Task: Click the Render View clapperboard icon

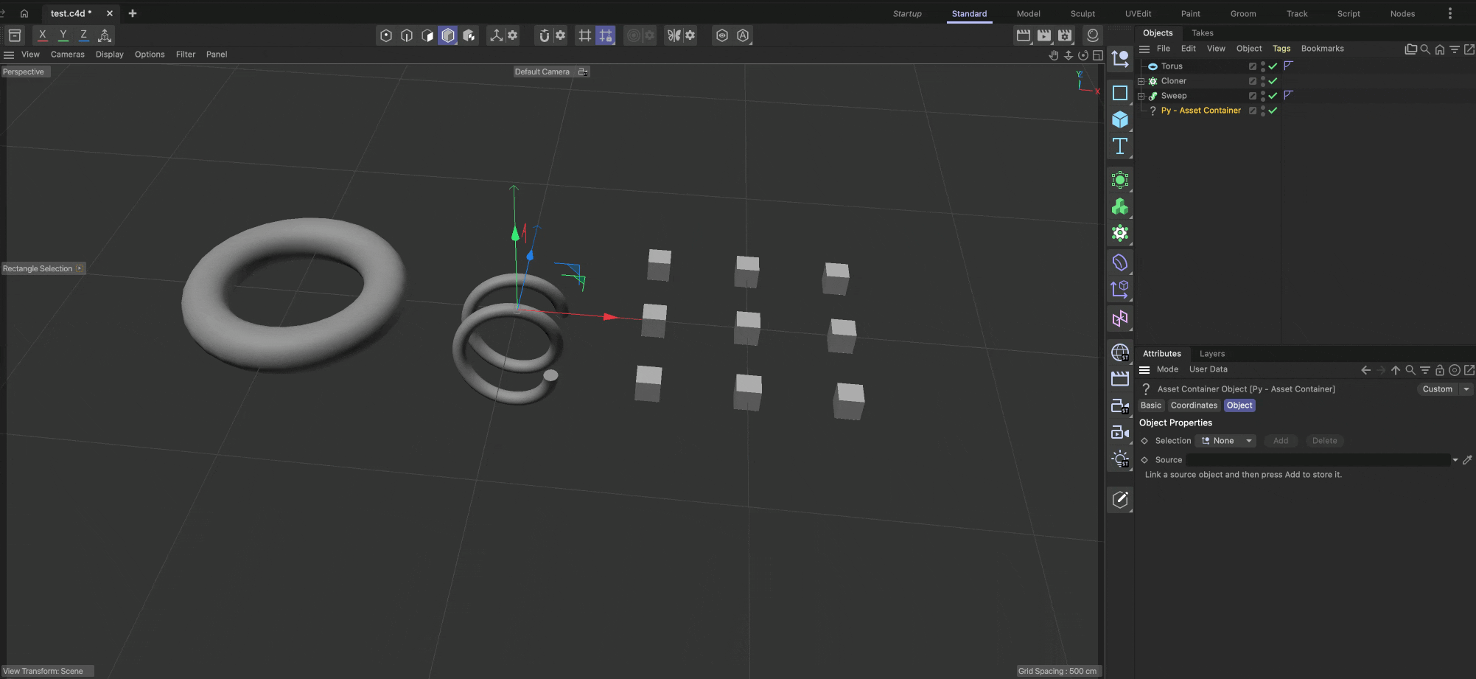Action: point(1024,35)
